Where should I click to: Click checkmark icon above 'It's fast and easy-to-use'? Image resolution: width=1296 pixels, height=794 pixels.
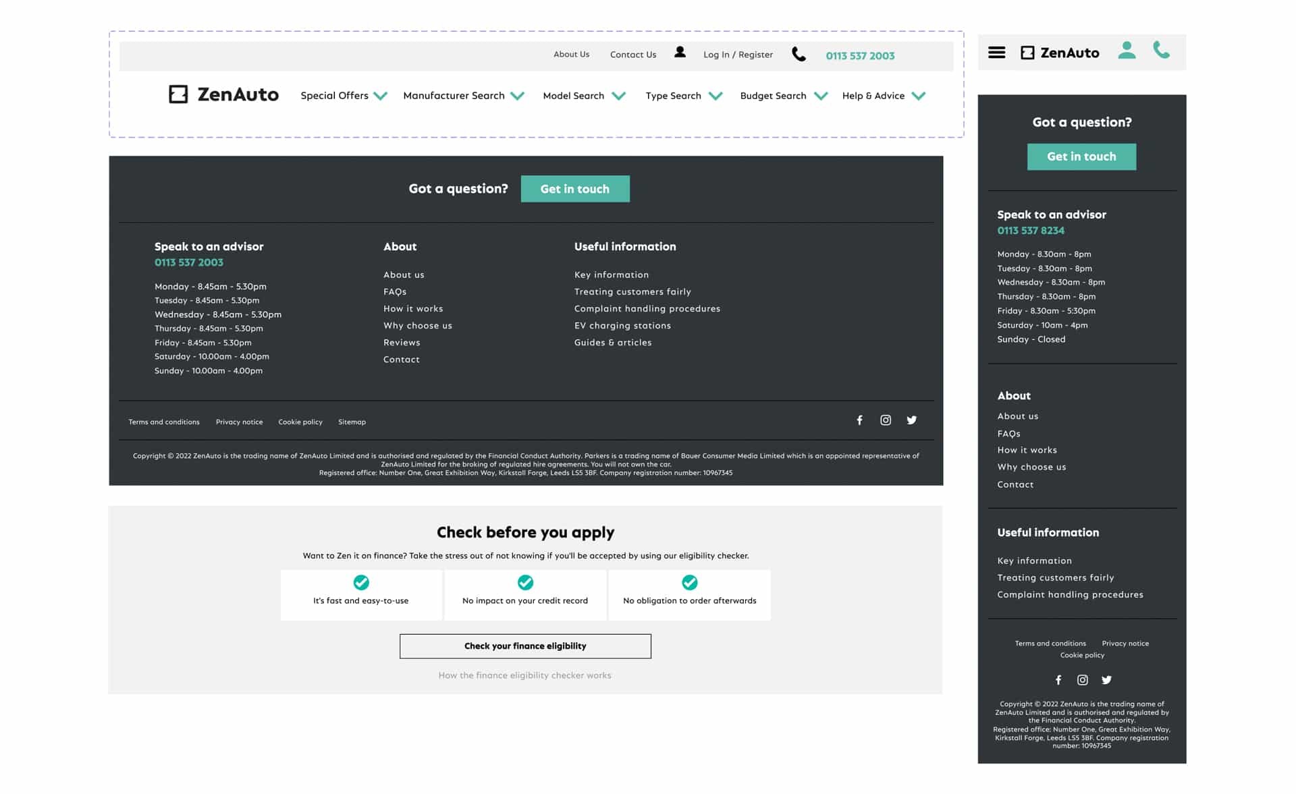click(x=361, y=582)
